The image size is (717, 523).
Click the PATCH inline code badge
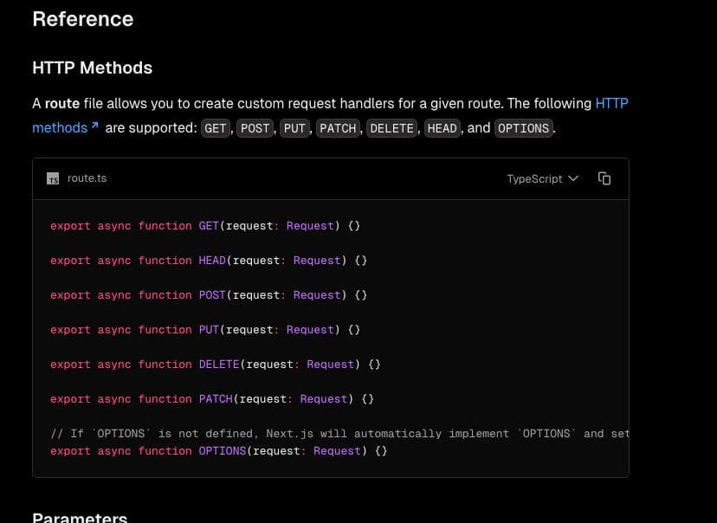[x=338, y=128]
